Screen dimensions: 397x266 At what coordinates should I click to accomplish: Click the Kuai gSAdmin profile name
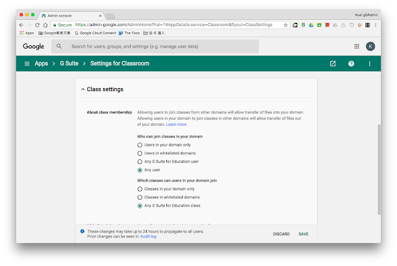pyautogui.click(x=366, y=15)
